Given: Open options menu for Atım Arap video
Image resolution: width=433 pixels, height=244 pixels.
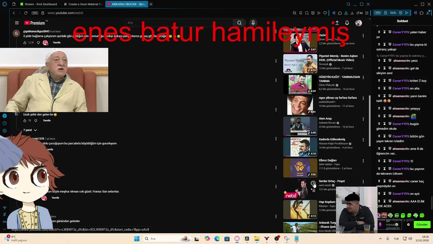Looking at the screenshot, I should pyautogui.click(x=363, y=119).
